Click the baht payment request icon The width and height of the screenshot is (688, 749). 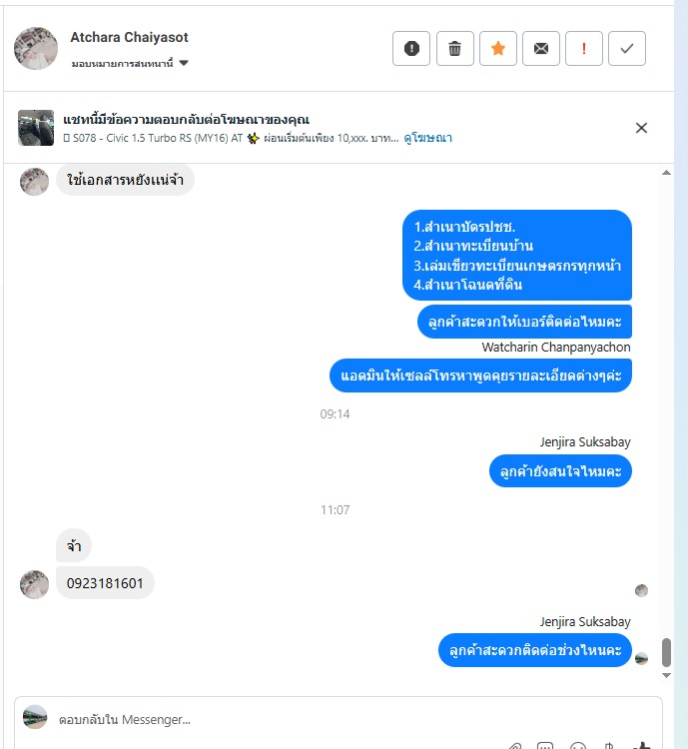[x=609, y=745]
